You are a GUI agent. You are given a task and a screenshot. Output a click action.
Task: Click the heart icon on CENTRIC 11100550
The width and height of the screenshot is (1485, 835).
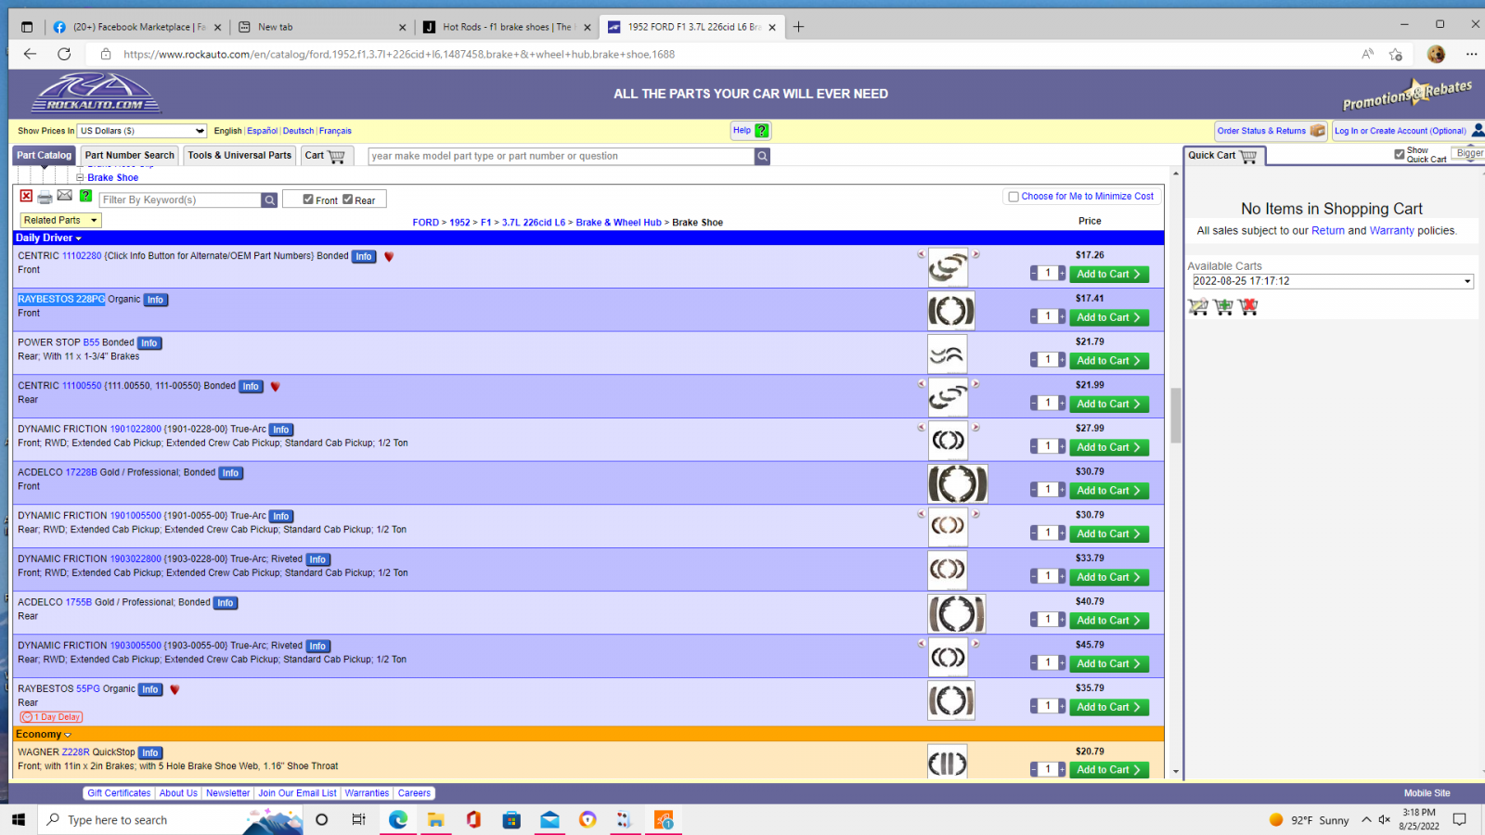(275, 387)
